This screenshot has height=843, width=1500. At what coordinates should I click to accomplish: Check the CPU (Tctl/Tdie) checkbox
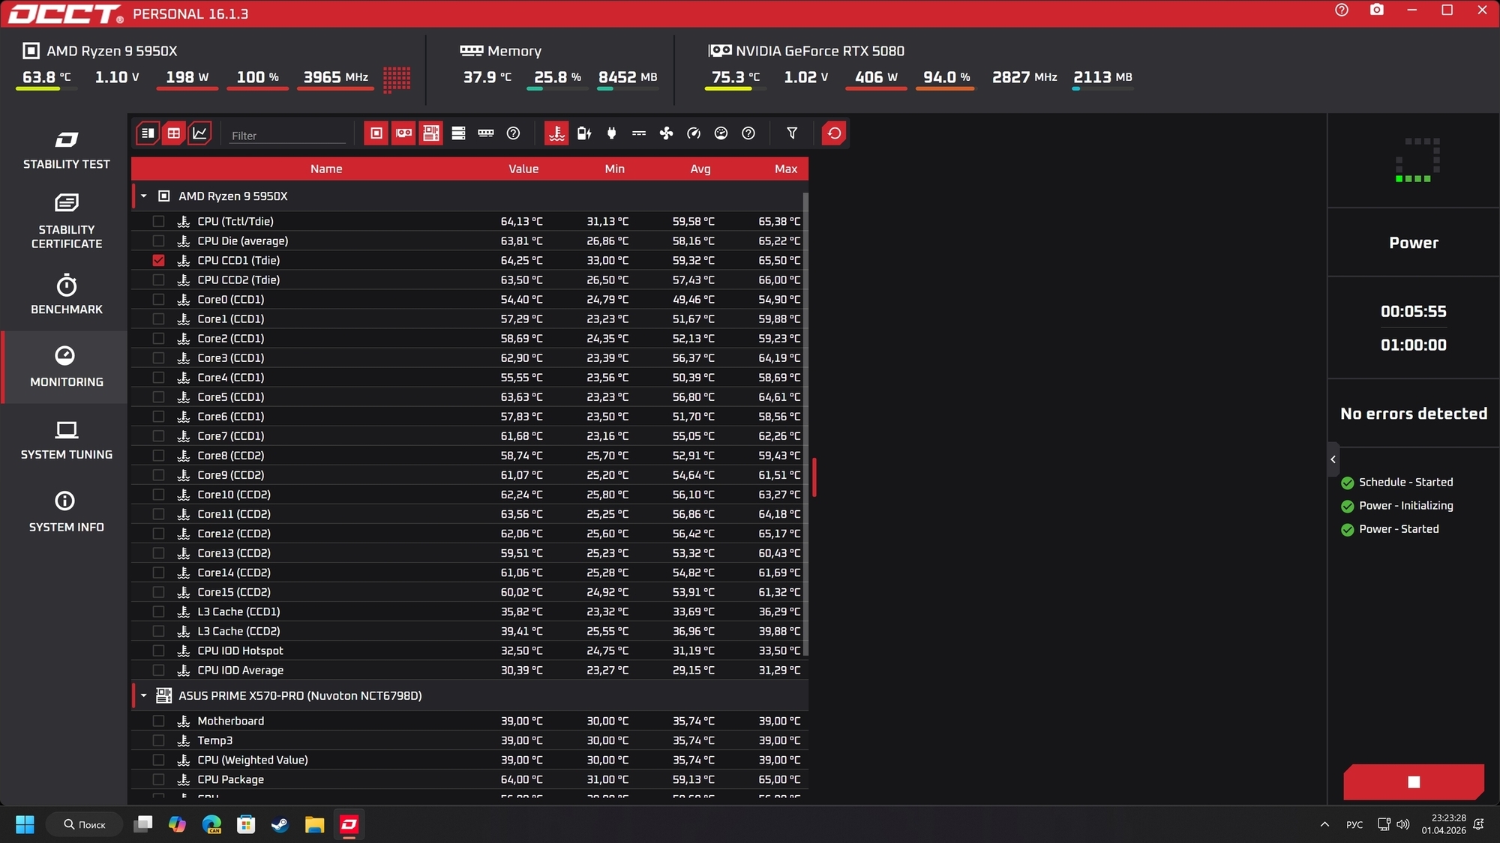click(x=158, y=222)
